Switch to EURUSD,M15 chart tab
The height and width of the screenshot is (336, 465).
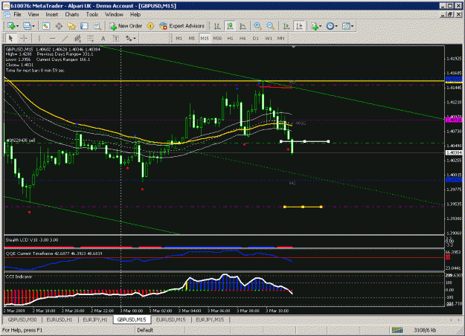click(171, 320)
